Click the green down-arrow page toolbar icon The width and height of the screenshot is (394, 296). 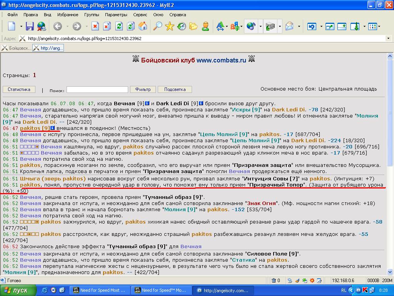pyautogui.click(x=355, y=26)
